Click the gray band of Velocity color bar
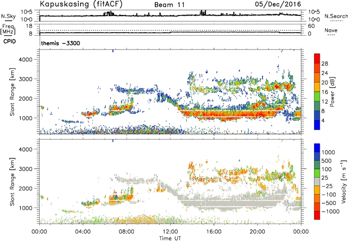The width and height of the screenshot is (348, 241). pos(317,181)
